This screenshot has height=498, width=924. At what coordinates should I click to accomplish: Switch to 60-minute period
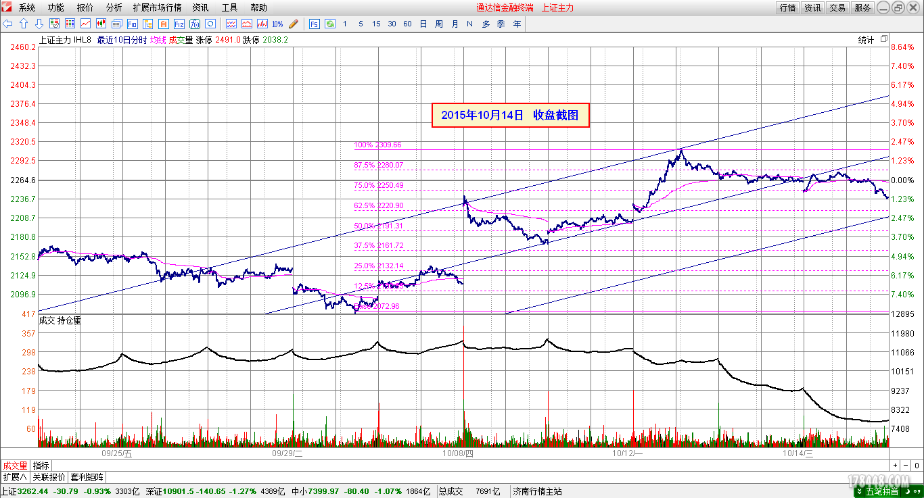(x=407, y=24)
